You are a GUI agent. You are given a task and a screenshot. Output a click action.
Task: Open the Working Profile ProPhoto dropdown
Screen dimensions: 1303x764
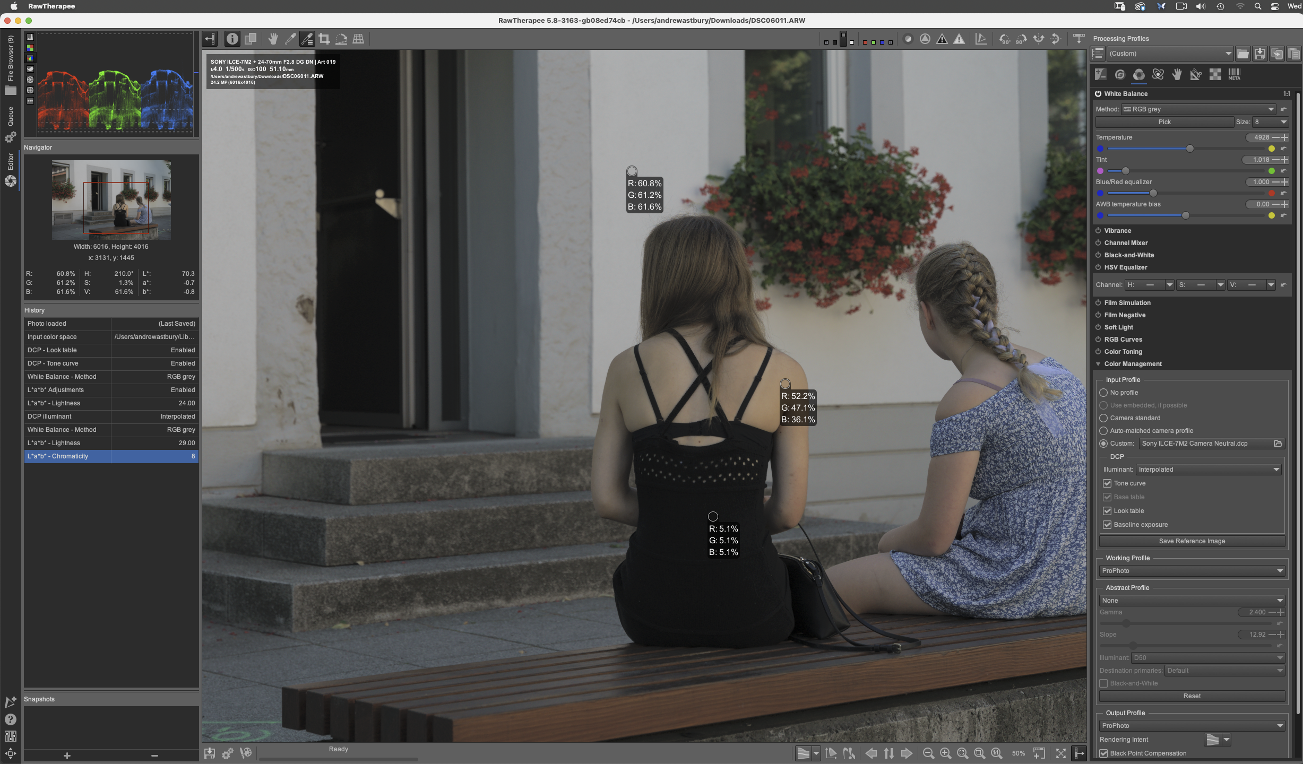[1192, 571]
